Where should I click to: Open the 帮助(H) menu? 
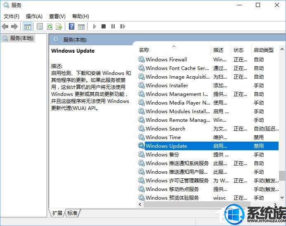(x=80, y=16)
